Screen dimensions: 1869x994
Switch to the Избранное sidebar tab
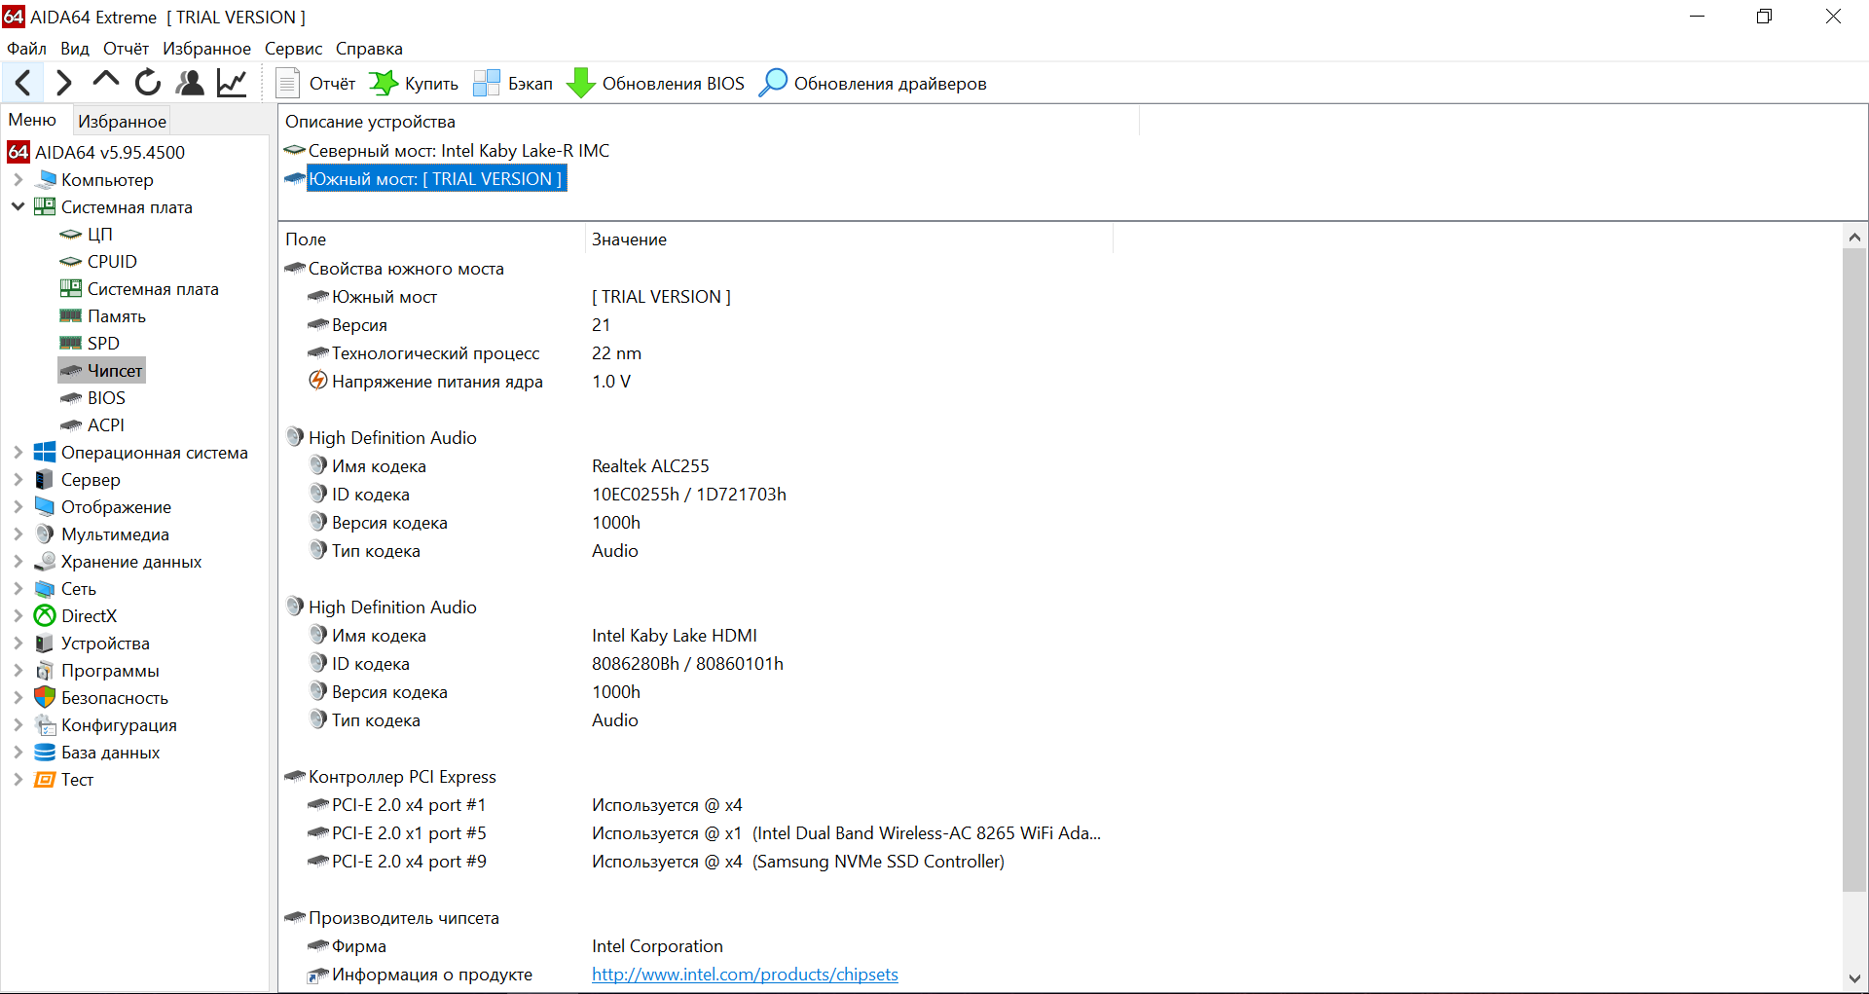[122, 121]
